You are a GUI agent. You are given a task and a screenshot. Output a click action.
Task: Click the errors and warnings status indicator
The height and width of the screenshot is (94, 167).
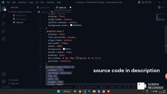point(6,87)
